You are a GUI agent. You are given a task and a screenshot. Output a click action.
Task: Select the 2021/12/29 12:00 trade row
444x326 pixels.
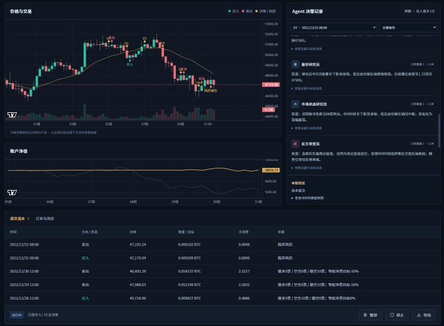point(222,285)
